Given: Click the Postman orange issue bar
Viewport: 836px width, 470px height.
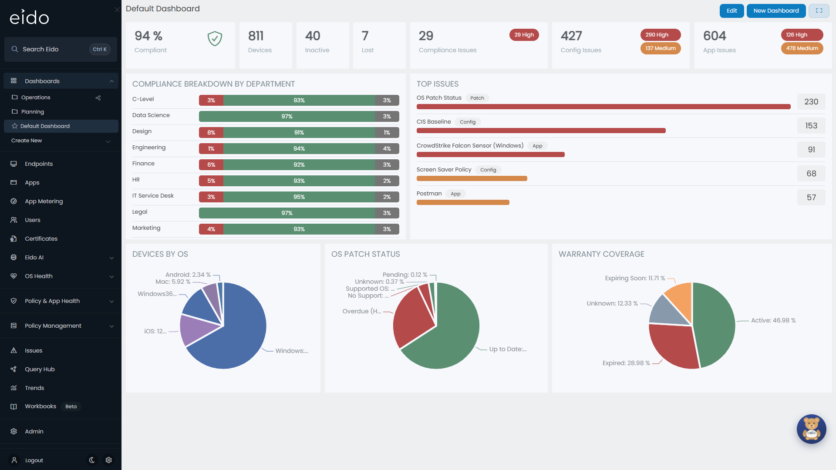Looking at the screenshot, I should click(x=463, y=202).
